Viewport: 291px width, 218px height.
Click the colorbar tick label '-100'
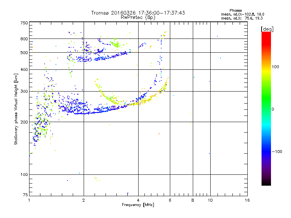(277, 152)
